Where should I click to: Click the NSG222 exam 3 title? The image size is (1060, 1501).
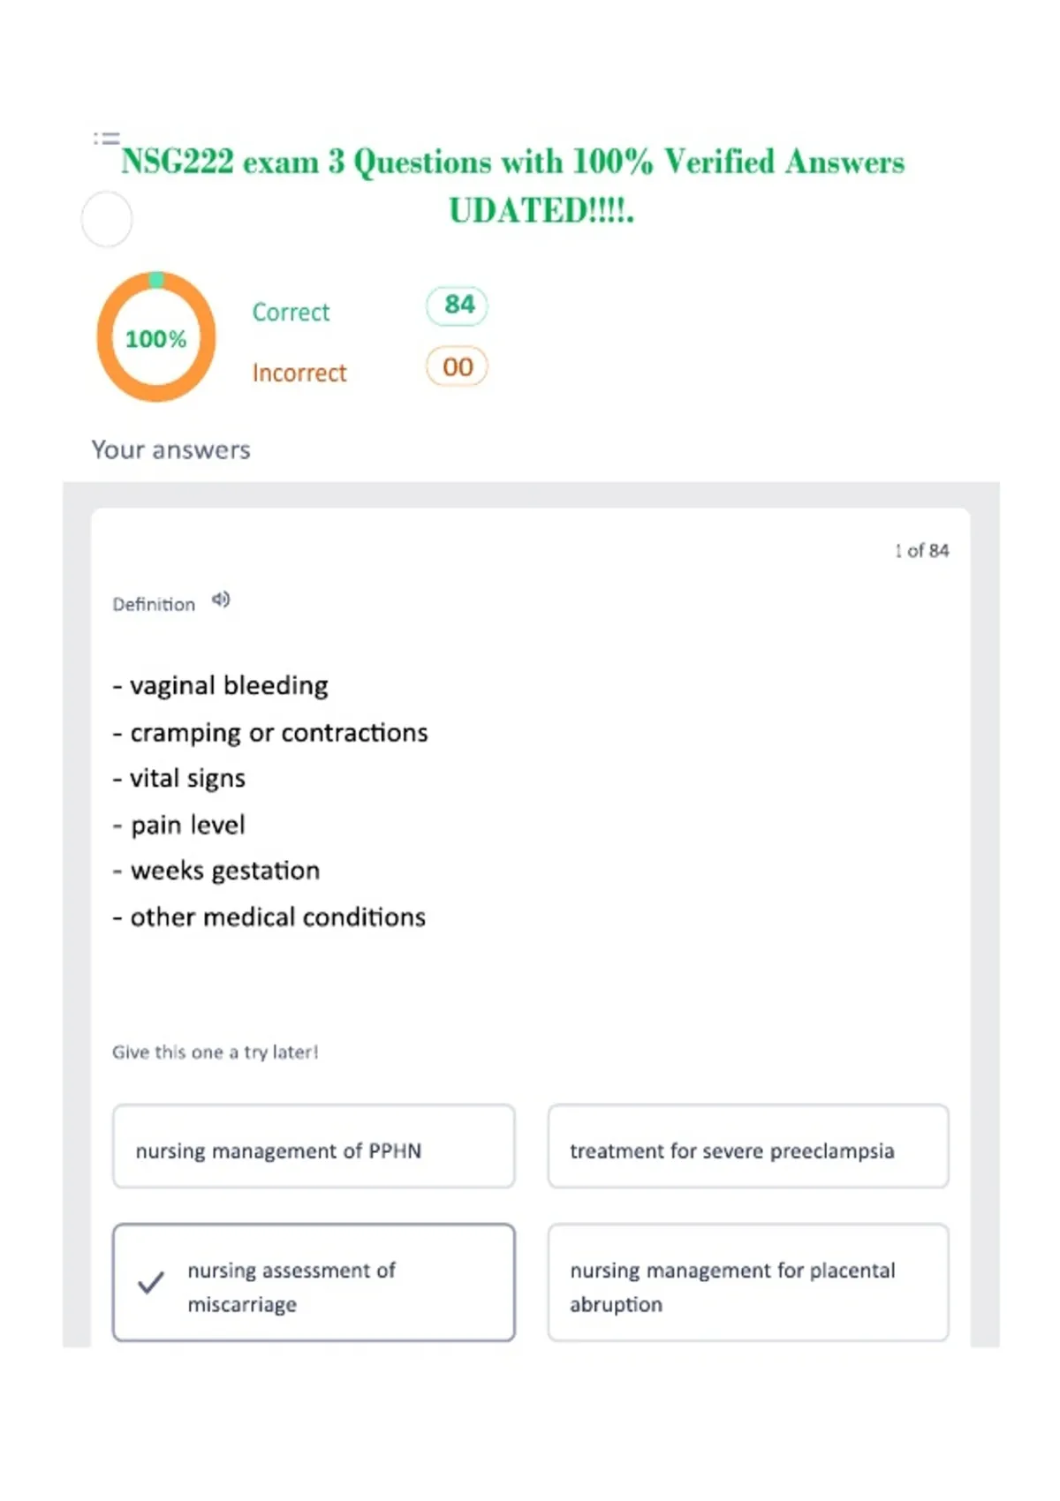tap(513, 185)
